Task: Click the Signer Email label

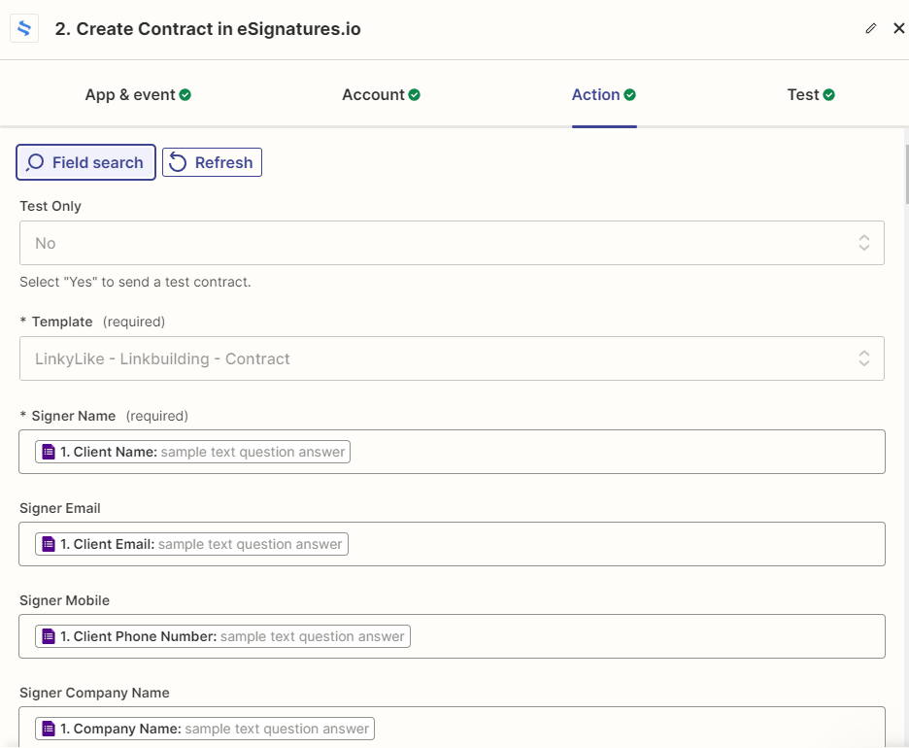Action: [x=59, y=508]
